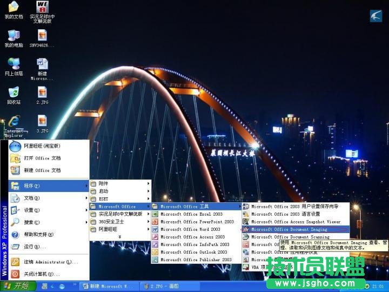
Task: Switch to 新建 Microsoft W... taskbar window
Action: coord(109,286)
